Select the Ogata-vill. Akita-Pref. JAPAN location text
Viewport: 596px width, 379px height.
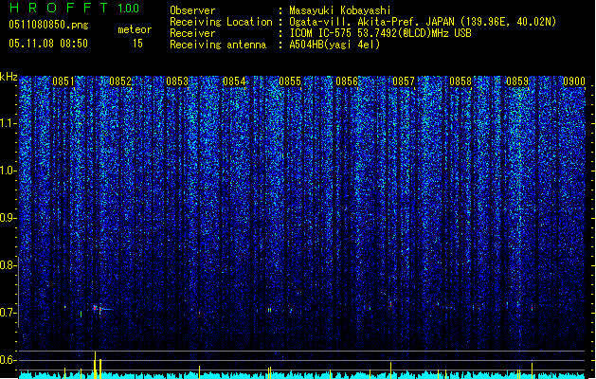[423, 22]
